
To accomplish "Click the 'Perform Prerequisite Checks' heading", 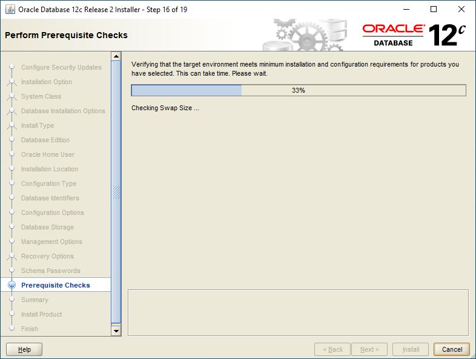I will click(x=66, y=35).
